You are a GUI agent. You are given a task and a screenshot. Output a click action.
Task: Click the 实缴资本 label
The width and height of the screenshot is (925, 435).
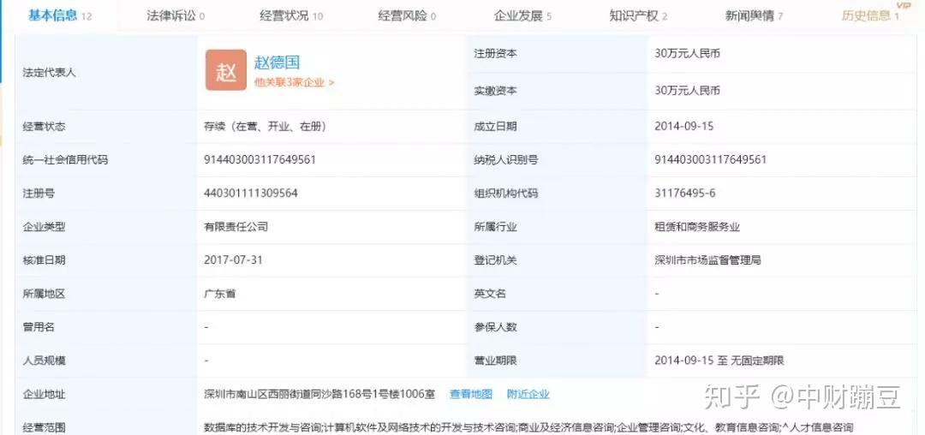pyautogui.click(x=496, y=91)
